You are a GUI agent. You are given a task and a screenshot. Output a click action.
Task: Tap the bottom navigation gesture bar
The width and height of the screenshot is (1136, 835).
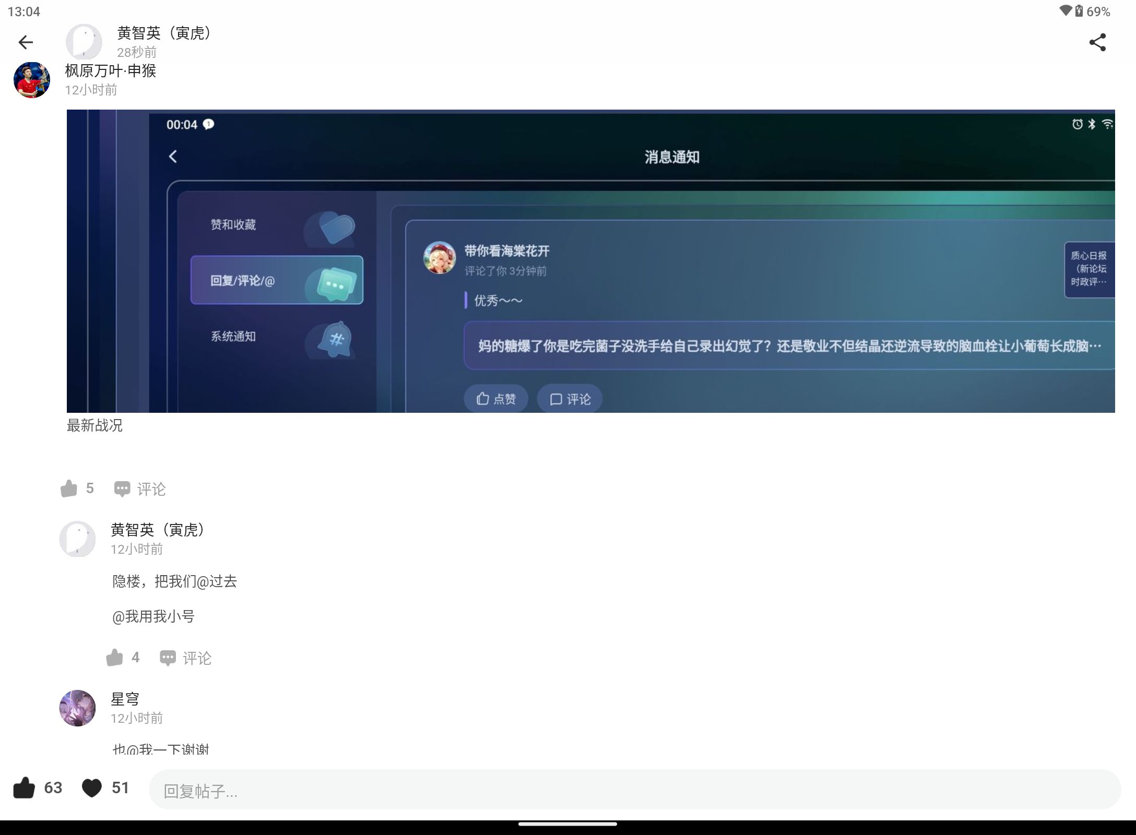point(567,825)
